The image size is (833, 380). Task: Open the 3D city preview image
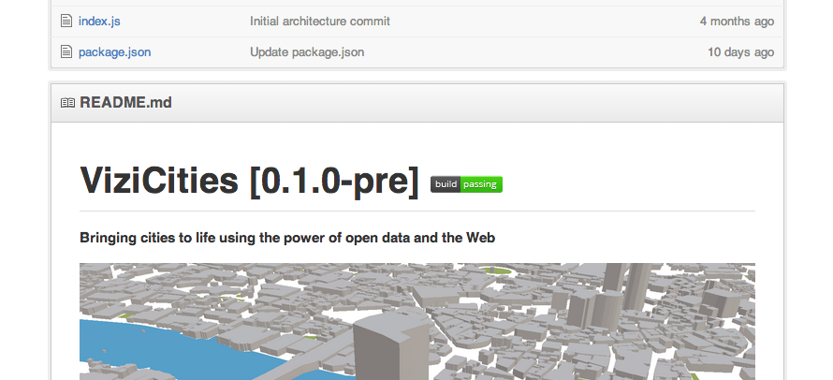tap(417, 322)
